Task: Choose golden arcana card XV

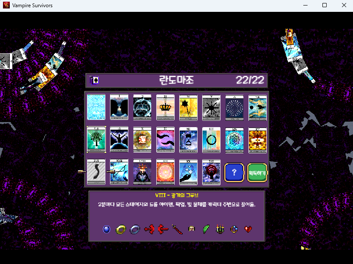Action: point(257,141)
